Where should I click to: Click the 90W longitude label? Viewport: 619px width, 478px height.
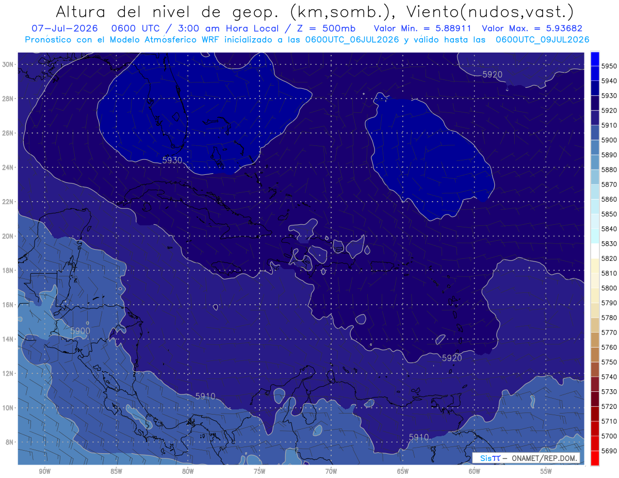(x=44, y=471)
